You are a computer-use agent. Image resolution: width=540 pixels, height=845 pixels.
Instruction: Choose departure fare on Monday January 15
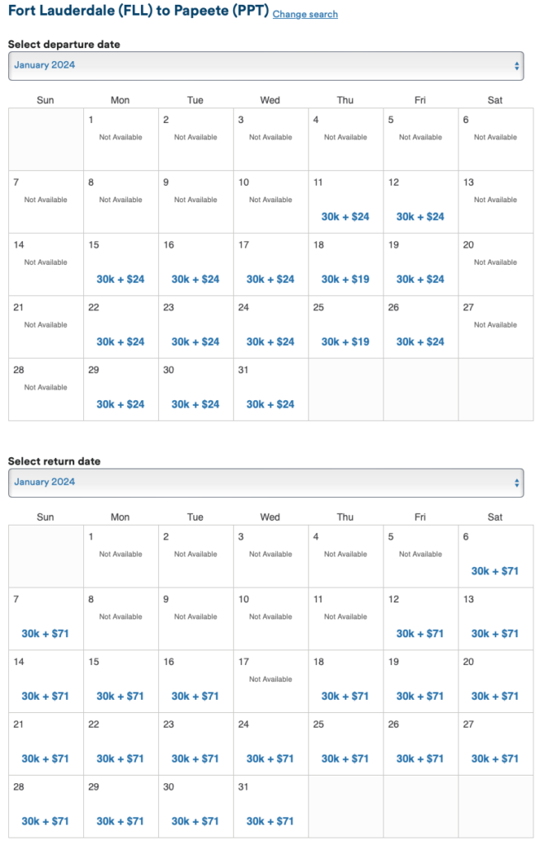(120, 280)
